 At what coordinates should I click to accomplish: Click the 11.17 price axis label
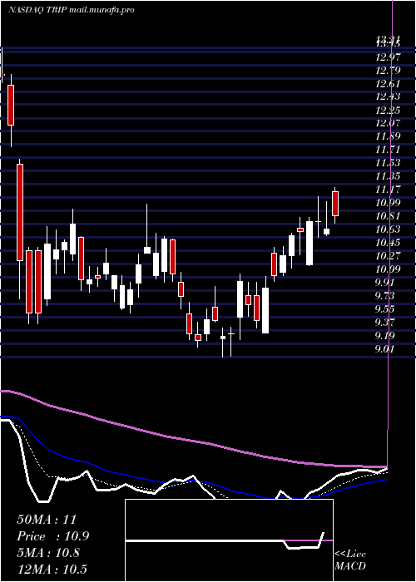389,190
